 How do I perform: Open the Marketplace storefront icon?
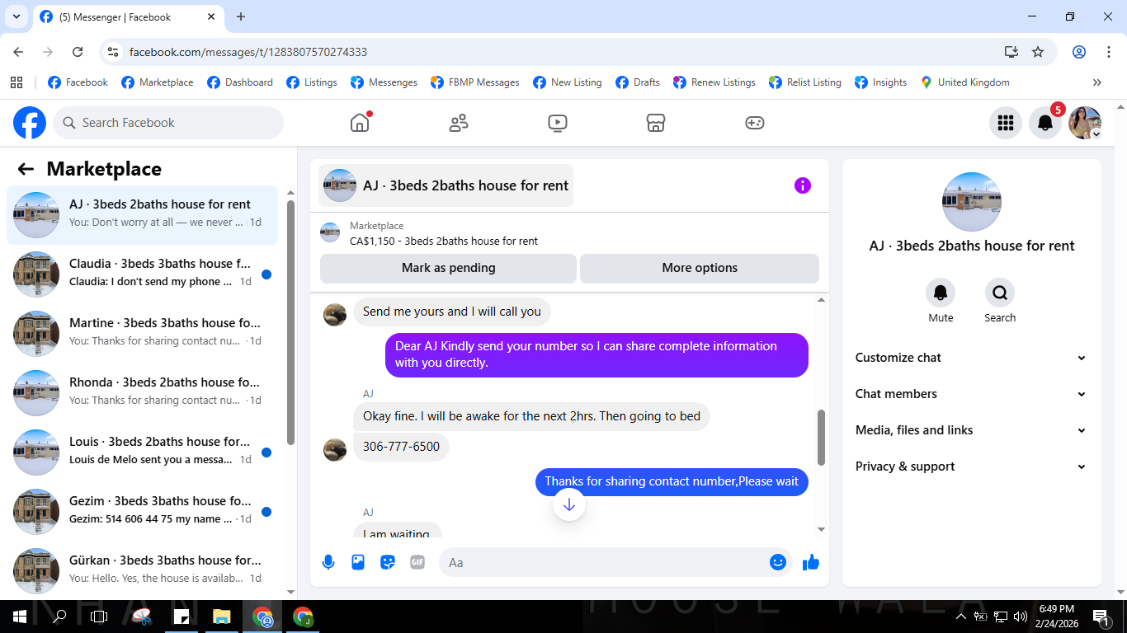click(x=656, y=123)
